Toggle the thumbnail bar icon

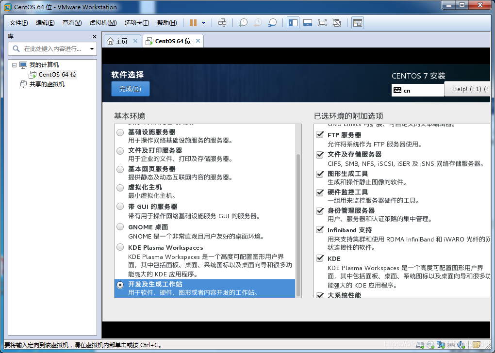point(308,23)
